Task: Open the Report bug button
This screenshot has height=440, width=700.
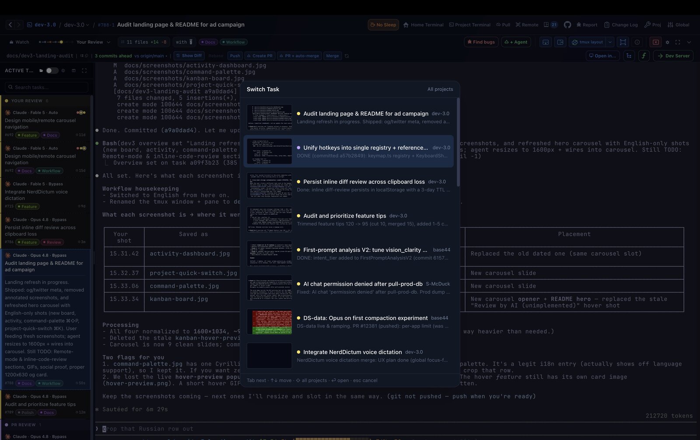Action: click(587, 25)
